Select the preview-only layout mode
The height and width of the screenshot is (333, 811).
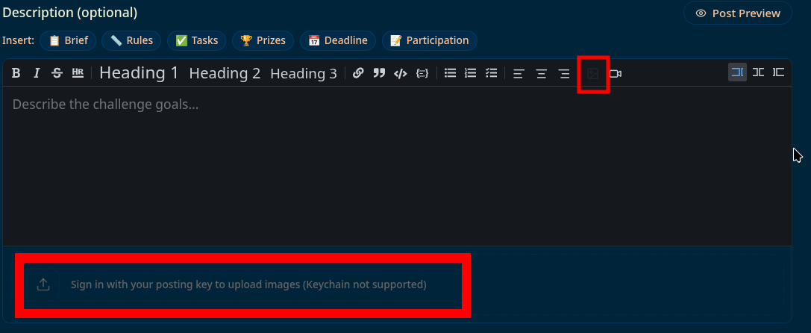(778, 72)
